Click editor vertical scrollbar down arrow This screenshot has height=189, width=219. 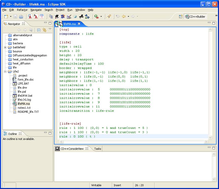pos(210,137)
